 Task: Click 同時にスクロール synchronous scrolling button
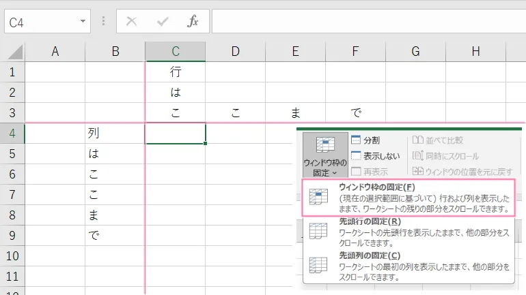(445, 156)
